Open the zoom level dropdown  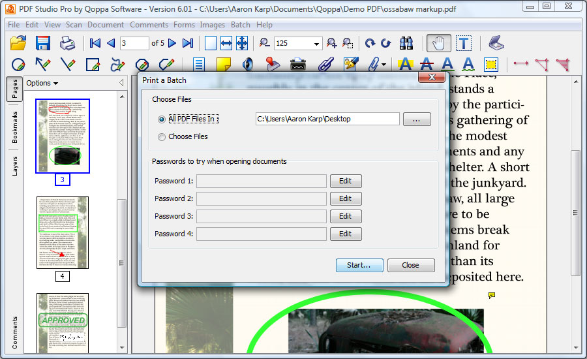click(x=316, y=44)
